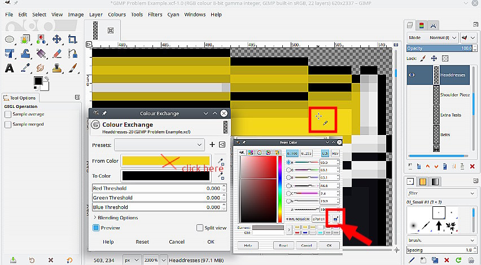This screenshot has height=265, width=481.
Task: Open the Presets dropdown
Action: point(159,145)
